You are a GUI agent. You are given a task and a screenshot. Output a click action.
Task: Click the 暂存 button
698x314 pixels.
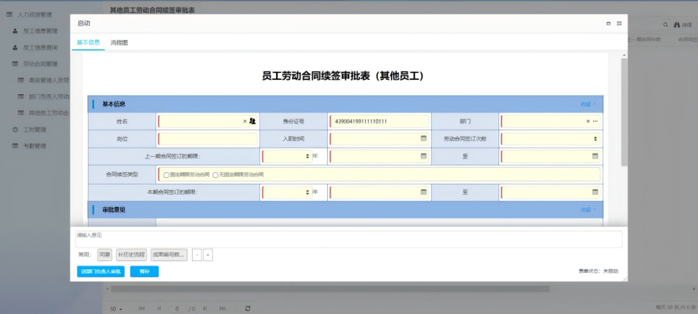144,271
